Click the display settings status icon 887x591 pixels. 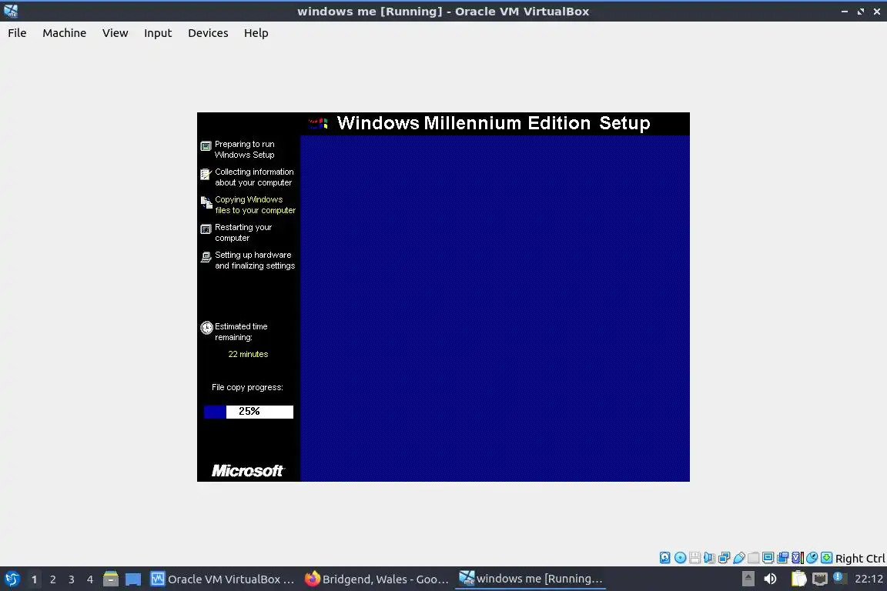pos(768,558)
